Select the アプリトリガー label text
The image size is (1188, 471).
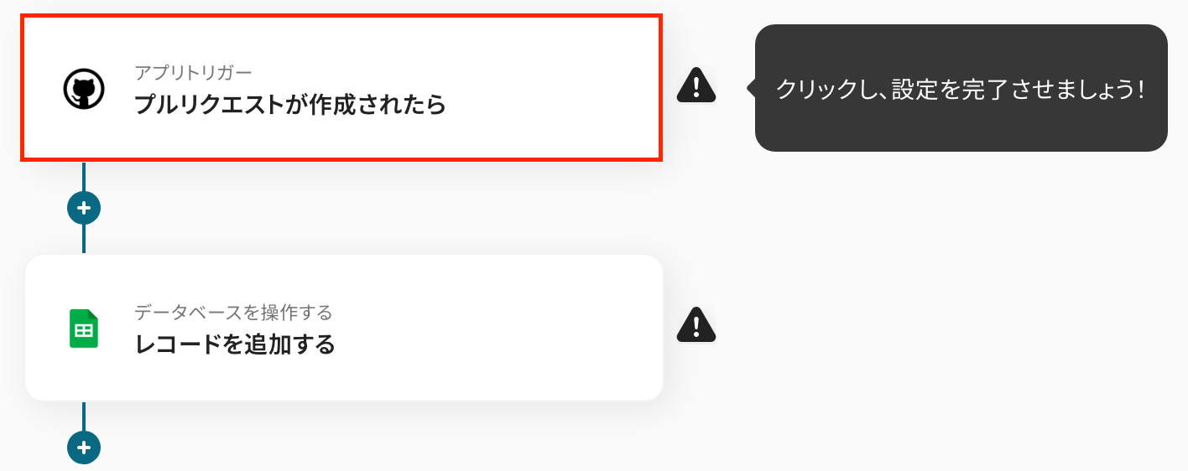pos(193,72)
